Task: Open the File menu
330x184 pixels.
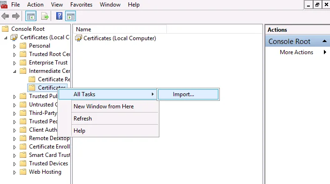Action: click(15, 5)
